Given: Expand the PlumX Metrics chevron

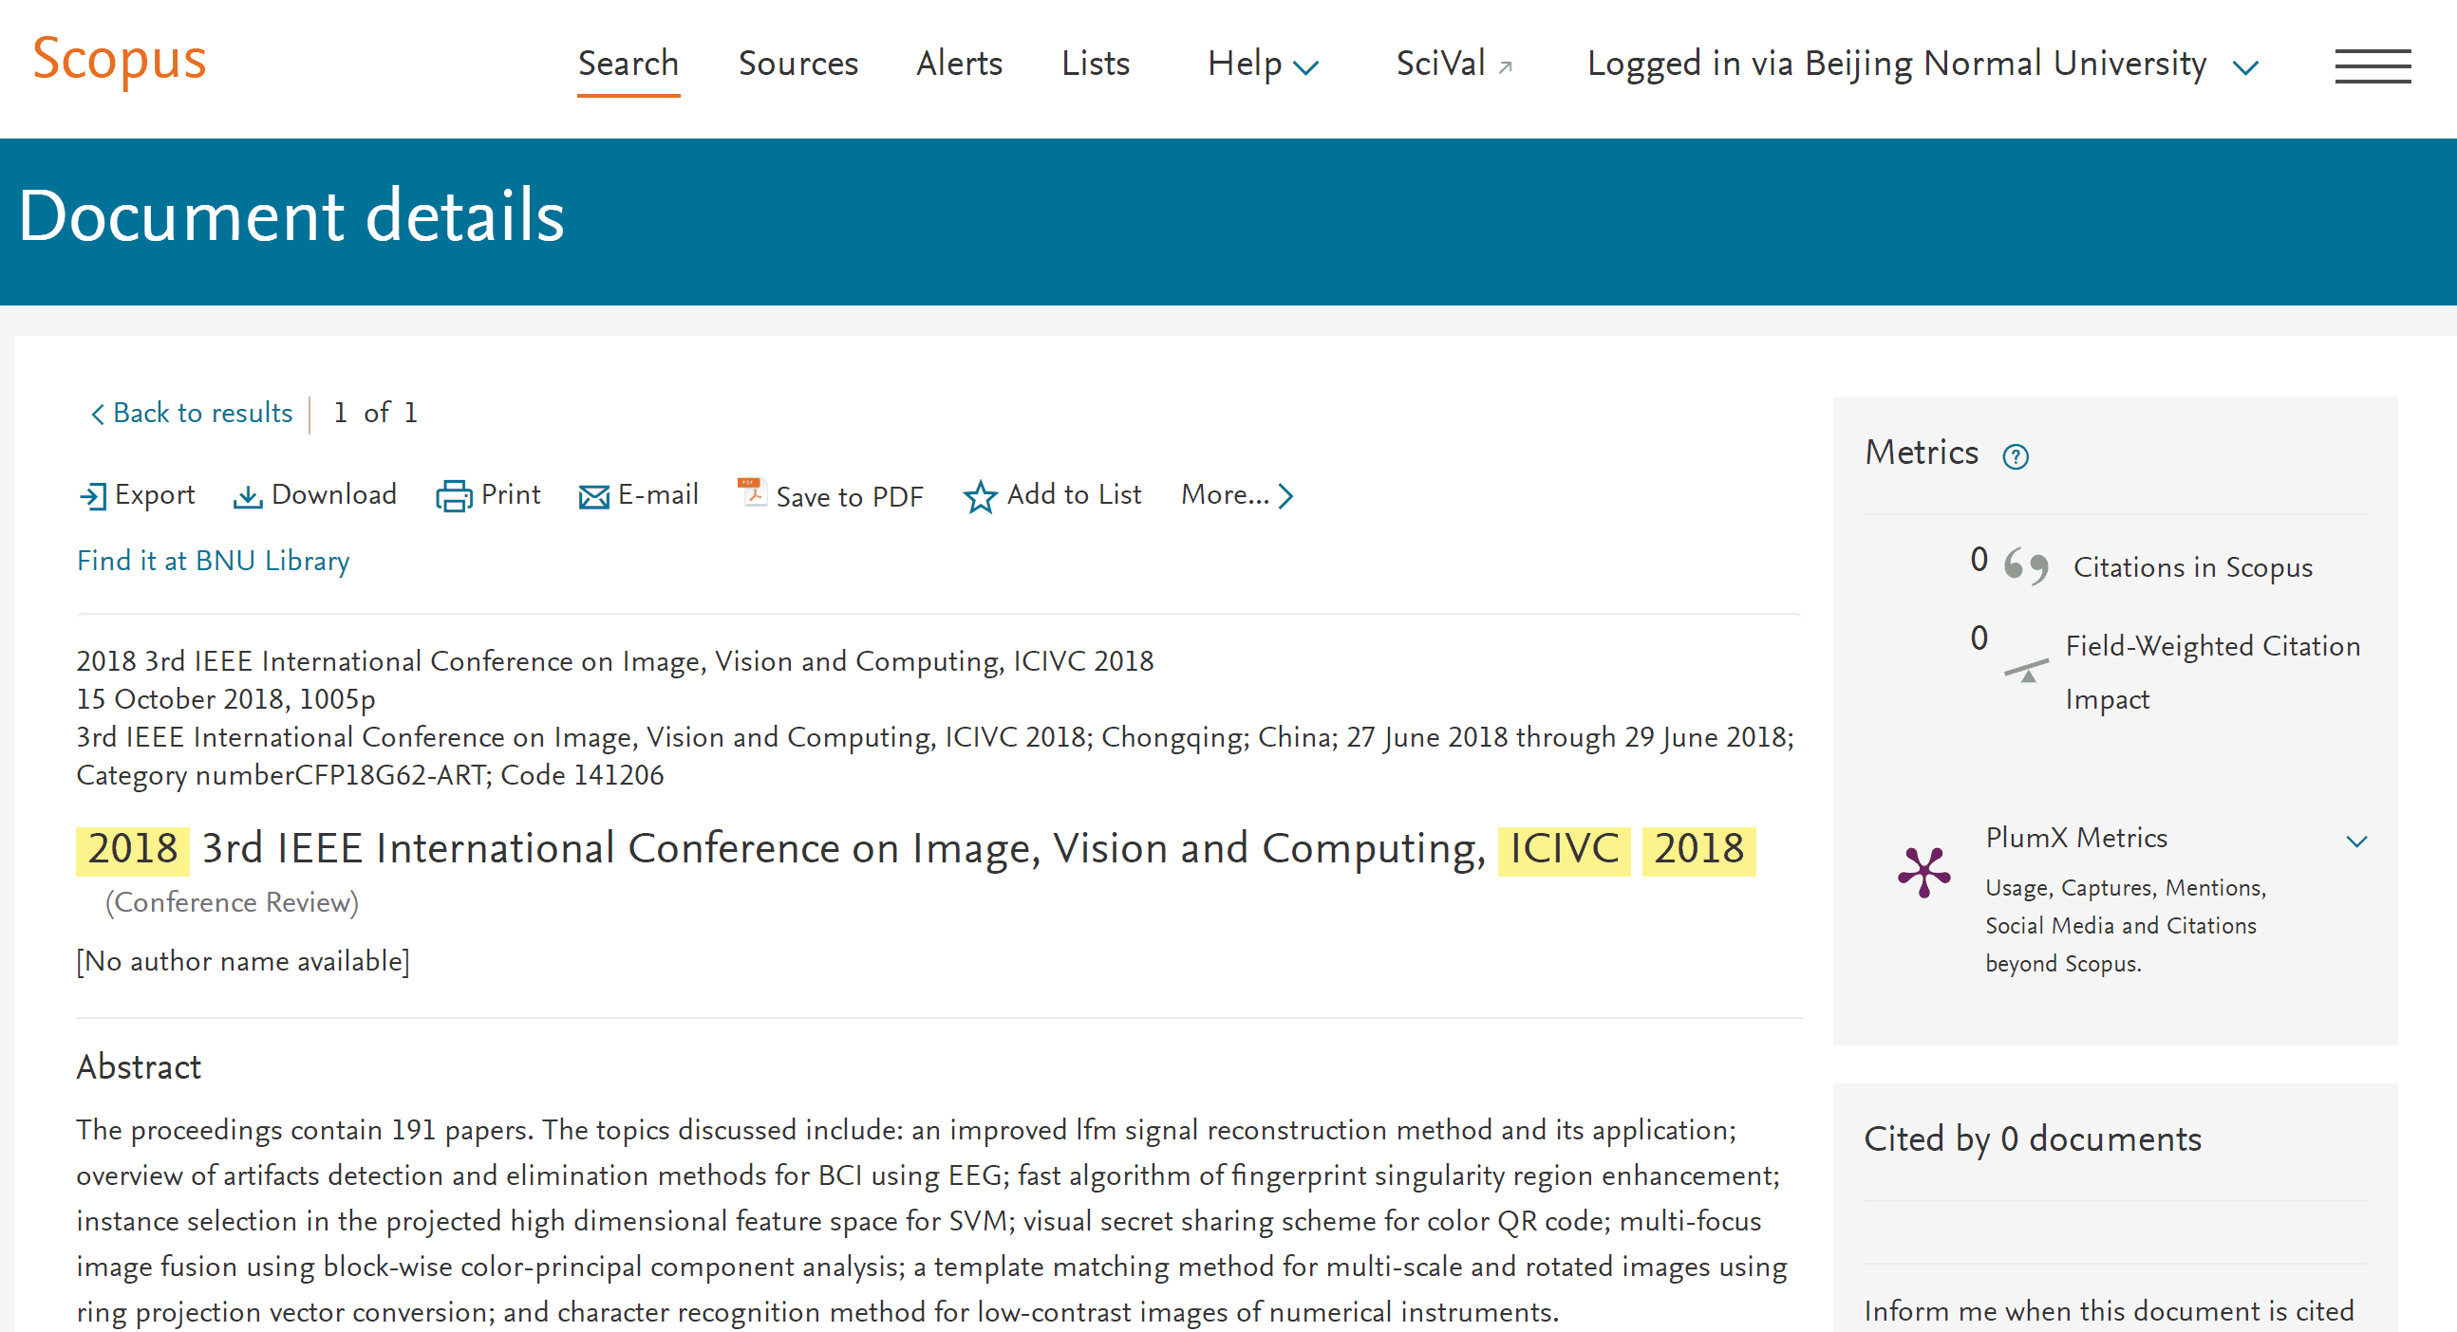Looking at the screenshot, I should (2356, 841).
